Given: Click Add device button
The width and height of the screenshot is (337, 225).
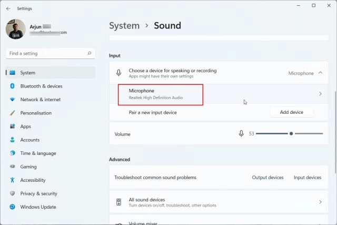Looking at the screenshot, I should [x=291, y=112].
